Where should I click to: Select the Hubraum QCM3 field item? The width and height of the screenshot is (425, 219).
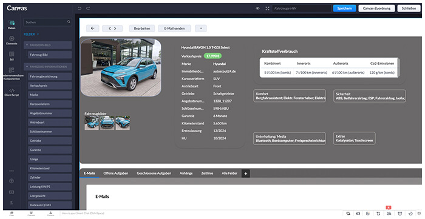click(x=50, y=205)
